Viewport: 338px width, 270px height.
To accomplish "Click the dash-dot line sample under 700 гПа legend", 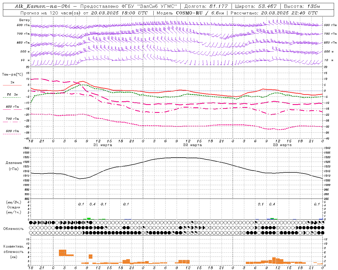I will (12, 122).
